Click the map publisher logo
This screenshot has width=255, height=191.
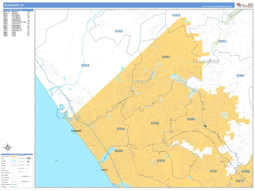(x=242, y=5)
